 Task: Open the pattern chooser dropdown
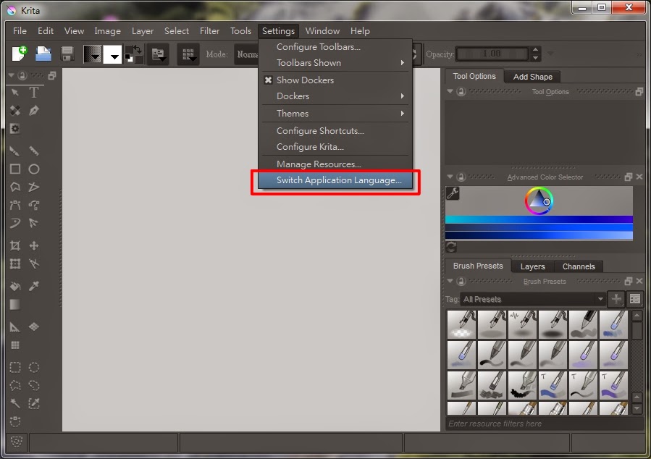click(x=112, y=54)
